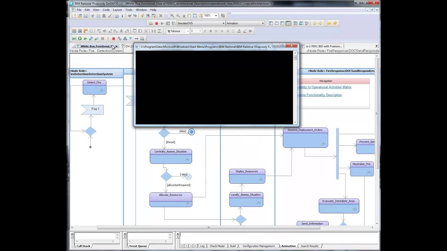447x251 pixels.
Task: Switch to the Check Model tab
Action: [x=217, y=246]
